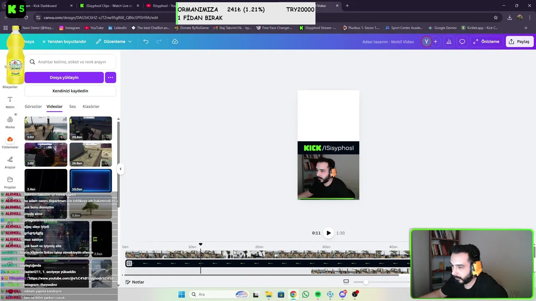Click the image icon on the timeline track

(x=129, y=263)
